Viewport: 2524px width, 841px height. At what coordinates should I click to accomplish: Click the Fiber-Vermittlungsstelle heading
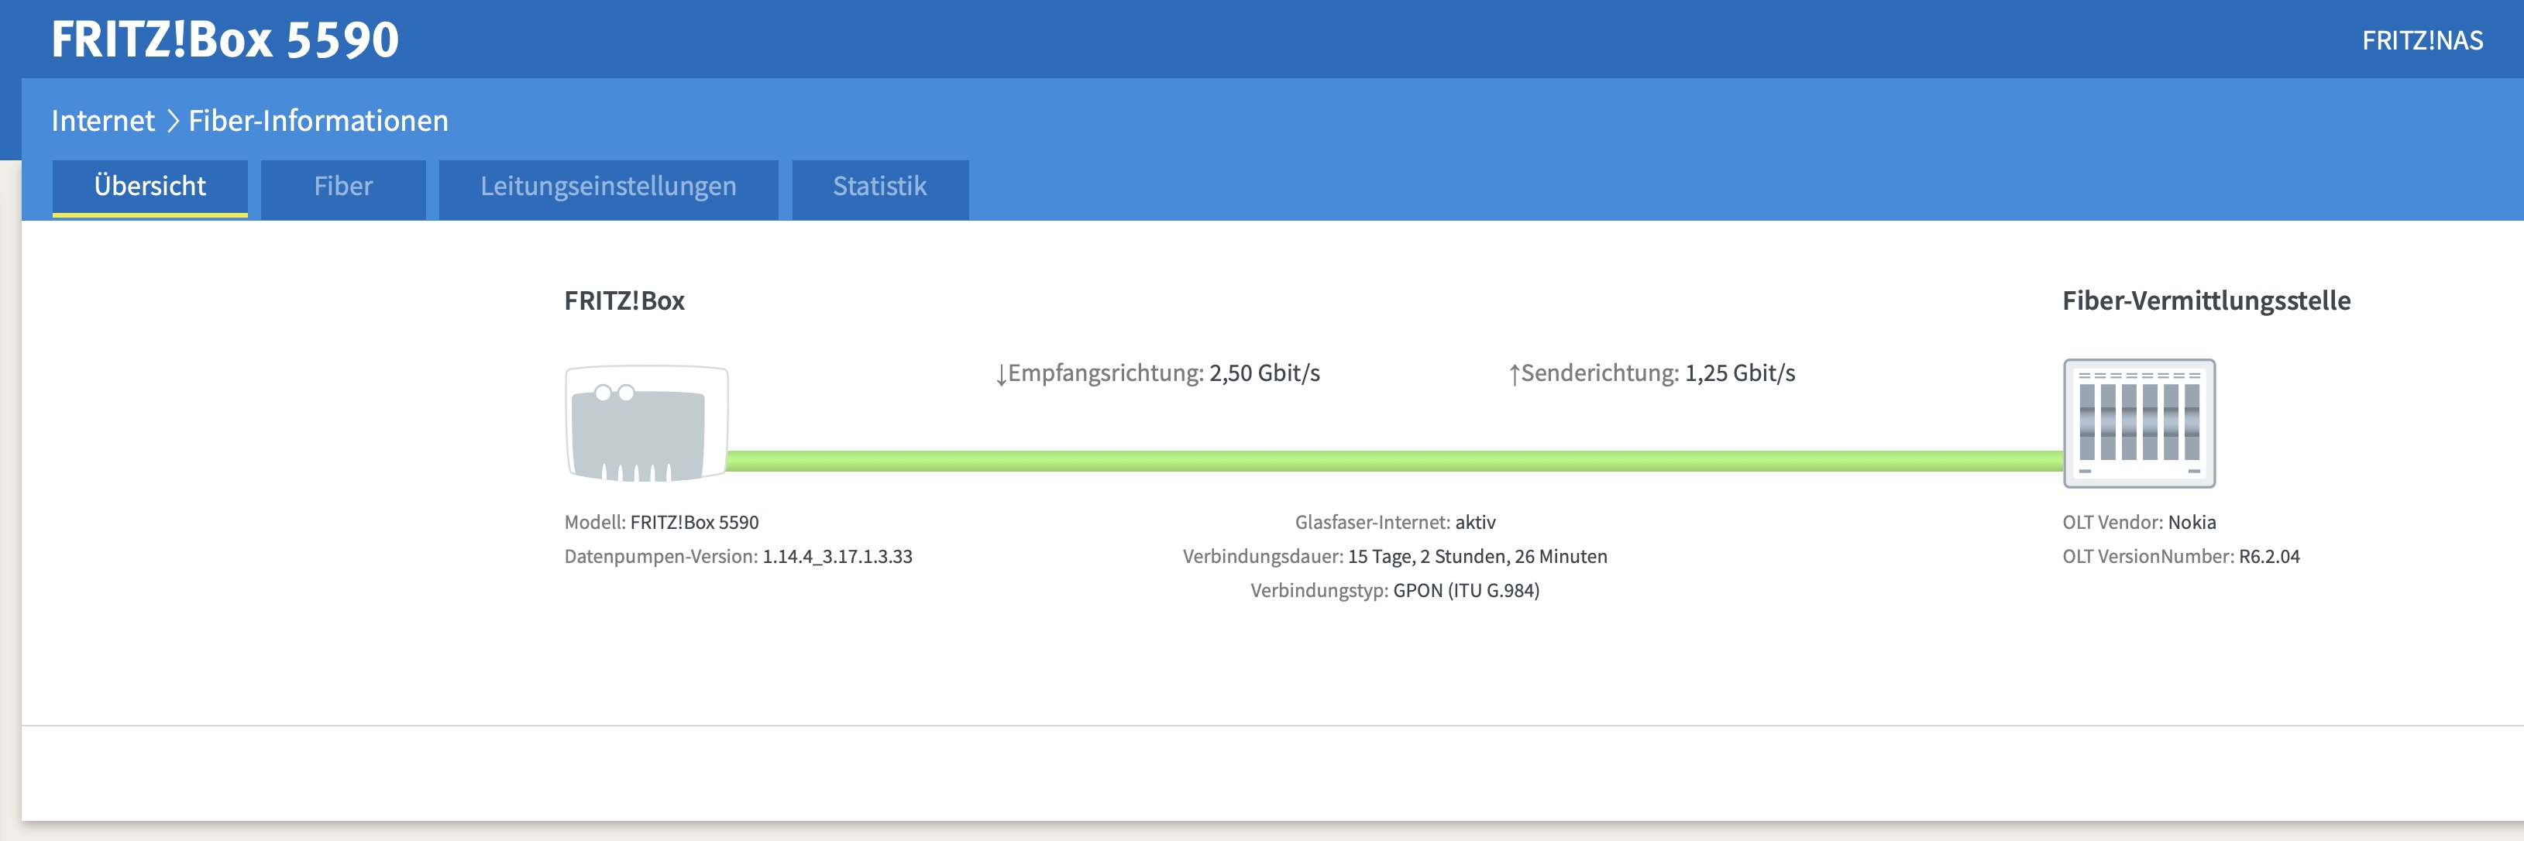2206,300
